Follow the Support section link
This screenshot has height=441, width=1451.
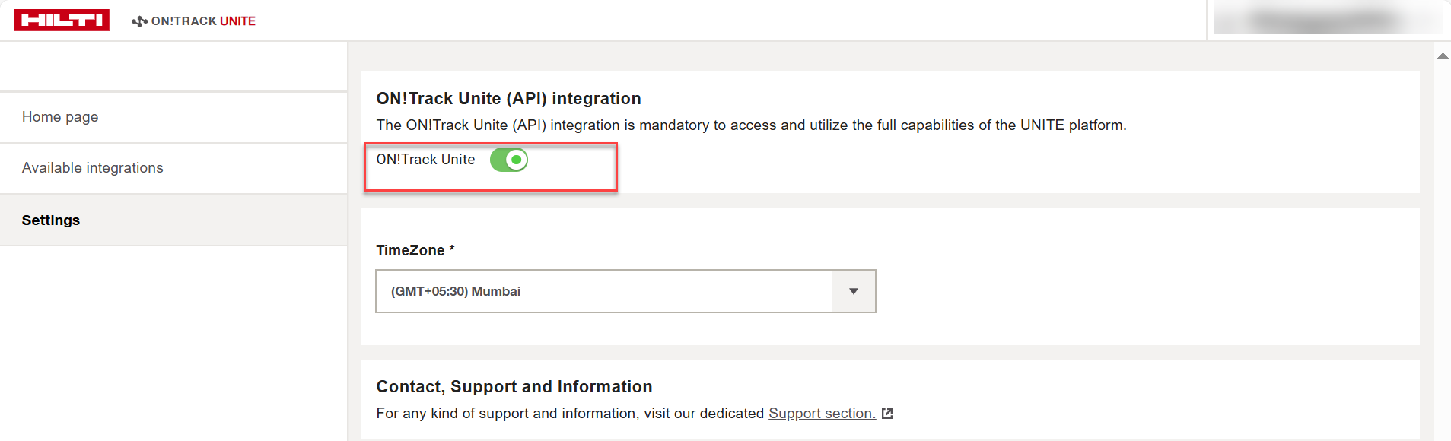(x=821, y=414)
